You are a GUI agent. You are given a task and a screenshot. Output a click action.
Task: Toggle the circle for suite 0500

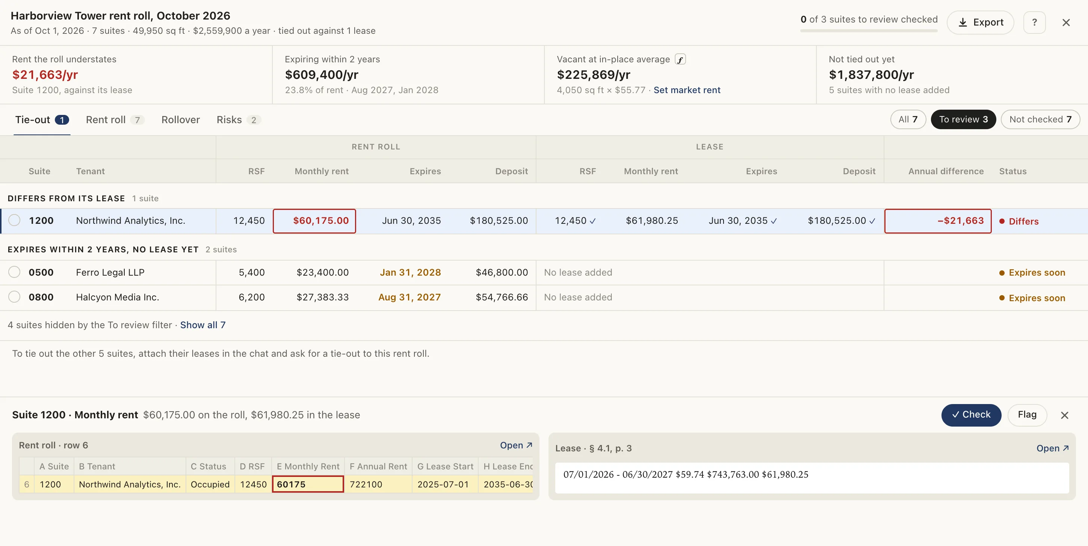click(x=14, y=272)
